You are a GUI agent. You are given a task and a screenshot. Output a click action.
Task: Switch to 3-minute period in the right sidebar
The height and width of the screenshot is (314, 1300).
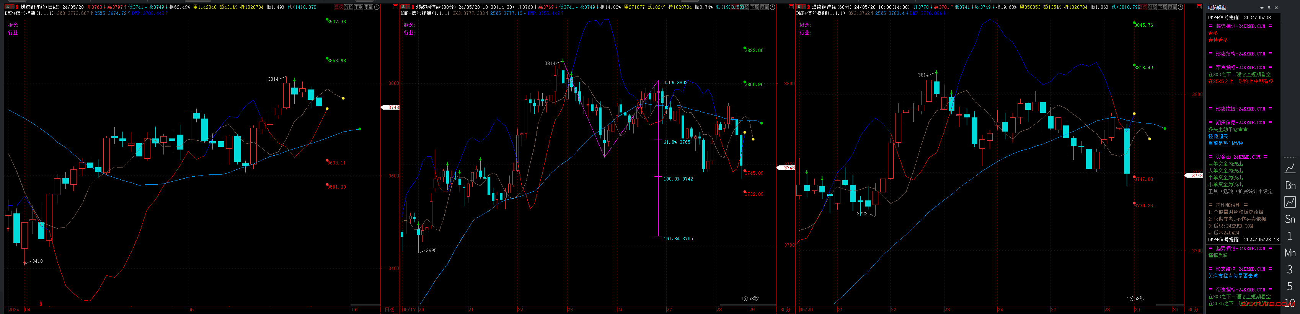[1290, 269]
